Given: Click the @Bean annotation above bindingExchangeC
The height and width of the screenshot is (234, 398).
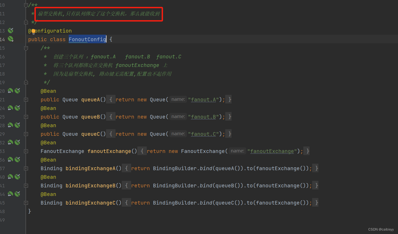Looking at the screenshot, I should point(48,194).
